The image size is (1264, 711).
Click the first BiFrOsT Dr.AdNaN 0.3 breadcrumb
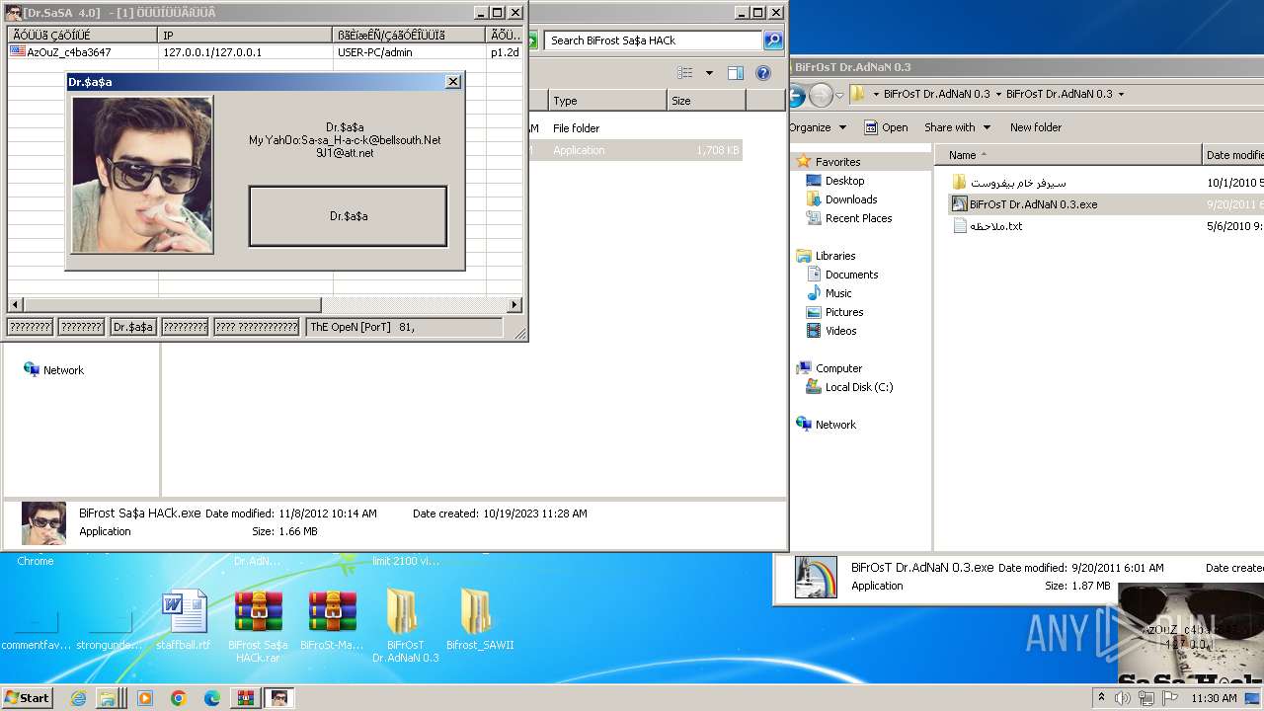(x=936, y=95)
